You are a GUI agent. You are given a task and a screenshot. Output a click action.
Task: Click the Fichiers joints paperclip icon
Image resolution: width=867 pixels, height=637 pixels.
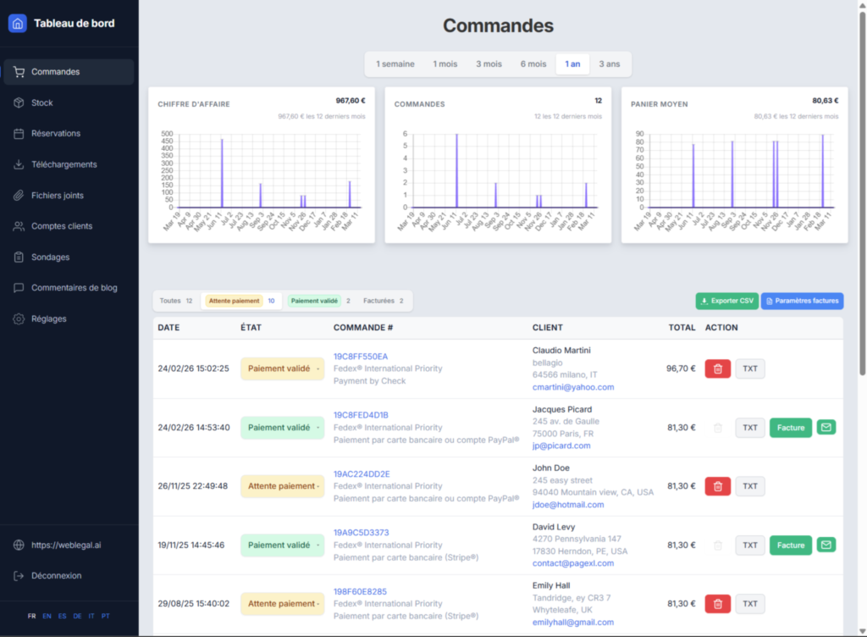18,195
